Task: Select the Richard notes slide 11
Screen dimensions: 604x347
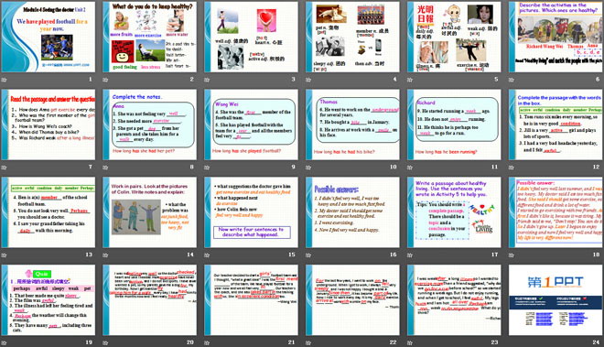Action: point(454,125)
